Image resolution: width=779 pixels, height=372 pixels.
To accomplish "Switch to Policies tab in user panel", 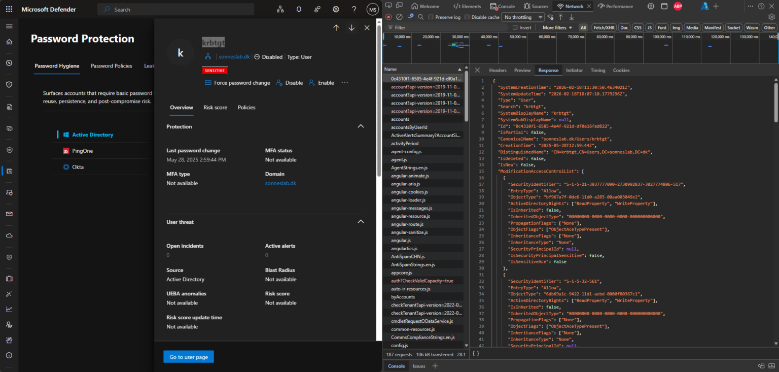I will point(246,108).
